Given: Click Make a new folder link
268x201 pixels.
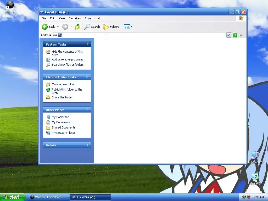Looking at the screenshot, I should tap(63, 84).
